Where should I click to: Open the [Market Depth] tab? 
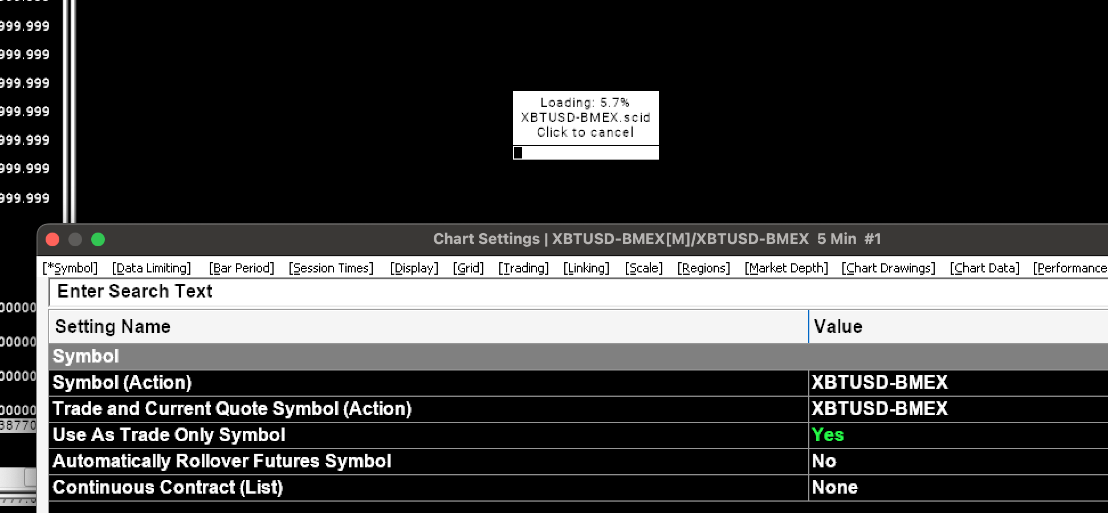(786, 268)
